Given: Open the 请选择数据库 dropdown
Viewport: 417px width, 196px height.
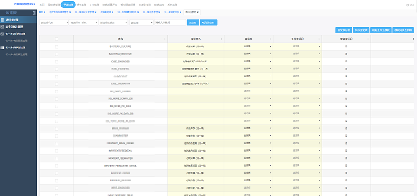Looking at the screenshot, I should [x=113, y=23].
